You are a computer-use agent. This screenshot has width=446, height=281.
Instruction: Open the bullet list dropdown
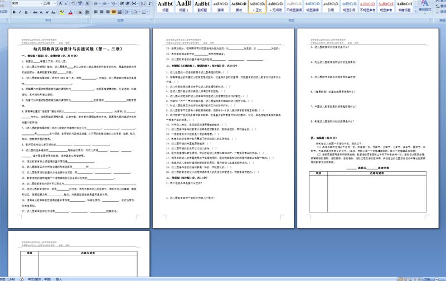pyautogui.click(x=100, y=3)
